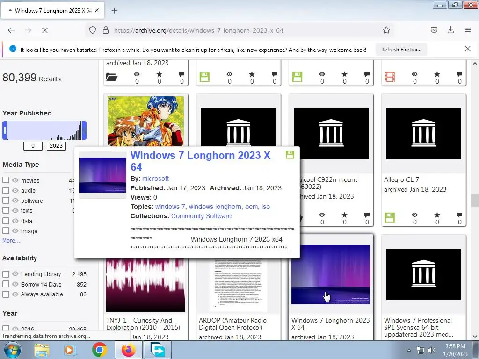Click the Allegro CL 7 reviews comment icon
Screen dimensions: 479x359
[x=459, y=215]
